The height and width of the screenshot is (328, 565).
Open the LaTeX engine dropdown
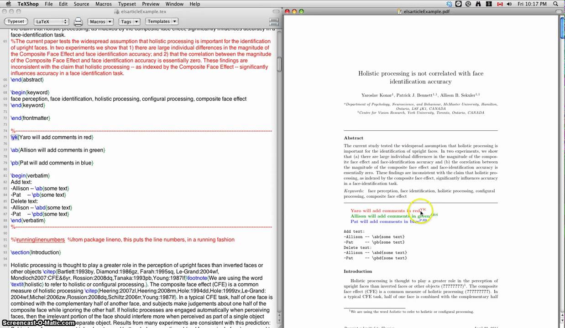(x=51, y=21)
